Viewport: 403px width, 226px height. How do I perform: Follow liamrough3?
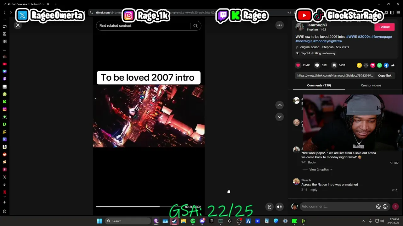click(384, 27)
